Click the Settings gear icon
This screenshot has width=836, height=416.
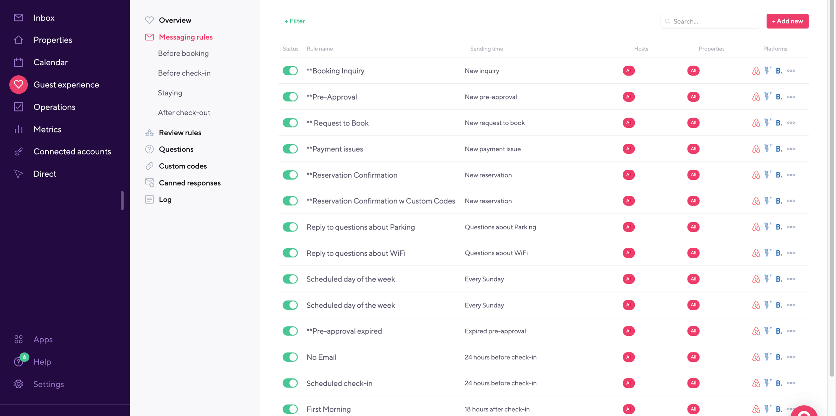click(x=18, y=384)
